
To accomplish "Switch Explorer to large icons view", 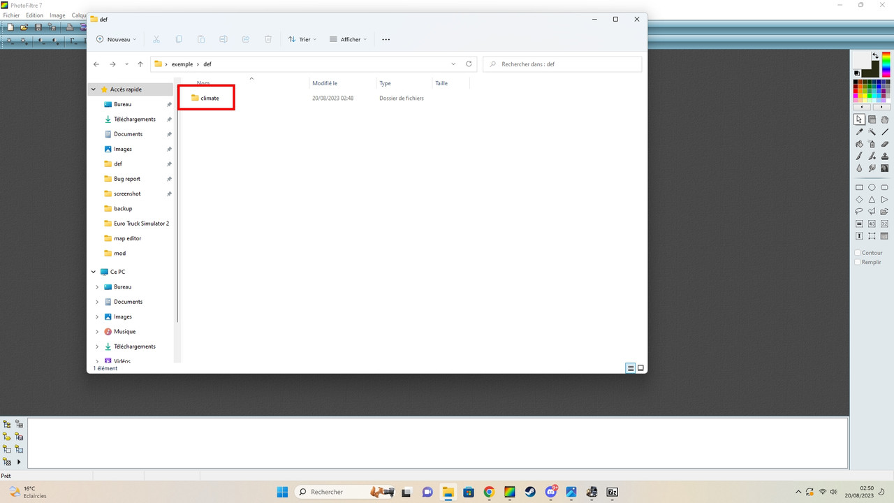I will pos(640,367).
